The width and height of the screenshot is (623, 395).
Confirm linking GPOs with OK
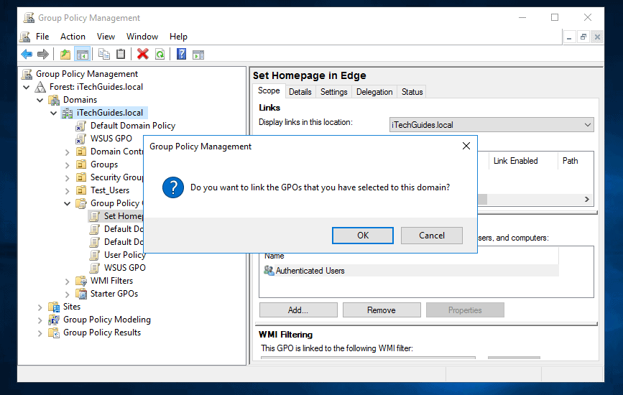[x=363, y=236]
